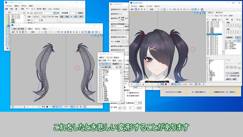Click the red triangle icon in TransformView bottom bar
Image resolution: width=243 pixels, height=137 pixels.
coord(143,84)
